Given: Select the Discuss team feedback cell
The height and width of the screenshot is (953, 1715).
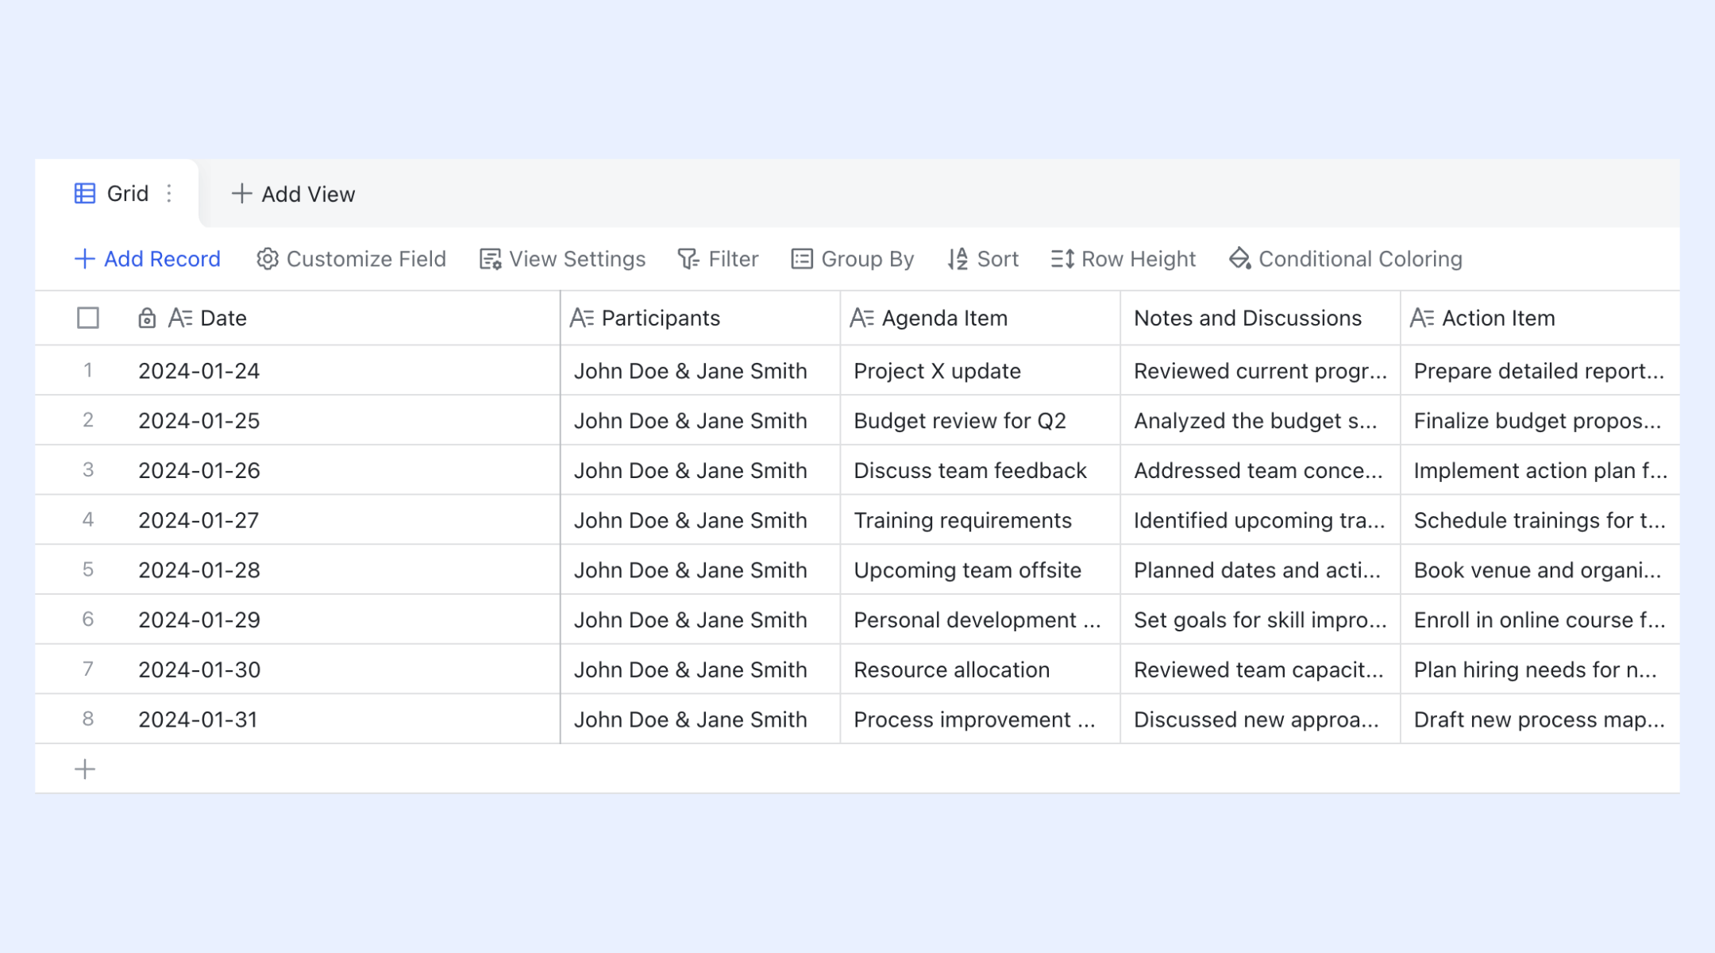Looking at the screenshot, I should click(x=981, y=471).
